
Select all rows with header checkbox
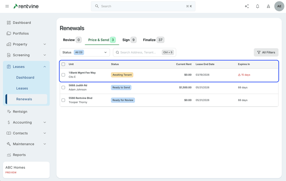click(64, 64)
